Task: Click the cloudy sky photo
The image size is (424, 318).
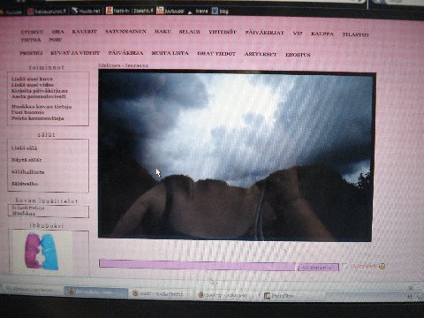Action: [237, 155]
